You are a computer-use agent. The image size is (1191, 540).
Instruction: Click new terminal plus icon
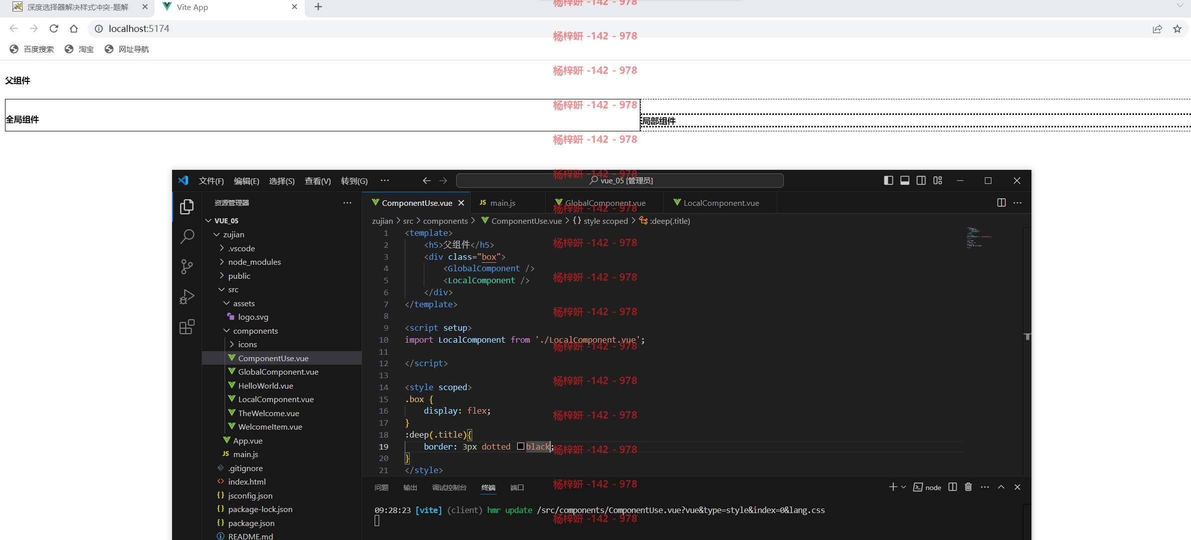(893, 487)
